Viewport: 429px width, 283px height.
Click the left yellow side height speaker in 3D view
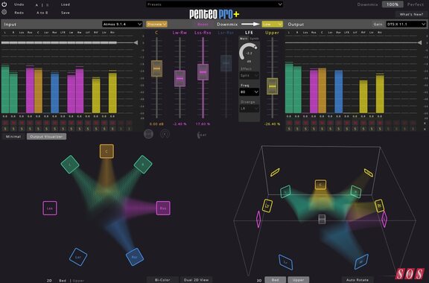267,206
